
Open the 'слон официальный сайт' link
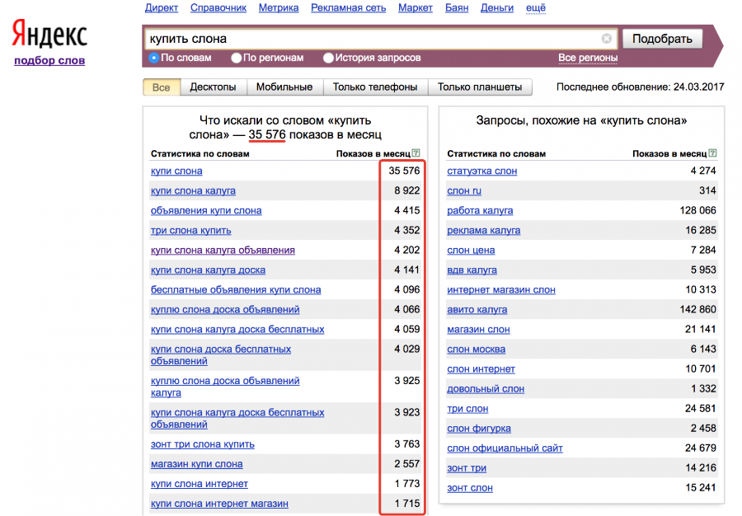tap(505, 449)
